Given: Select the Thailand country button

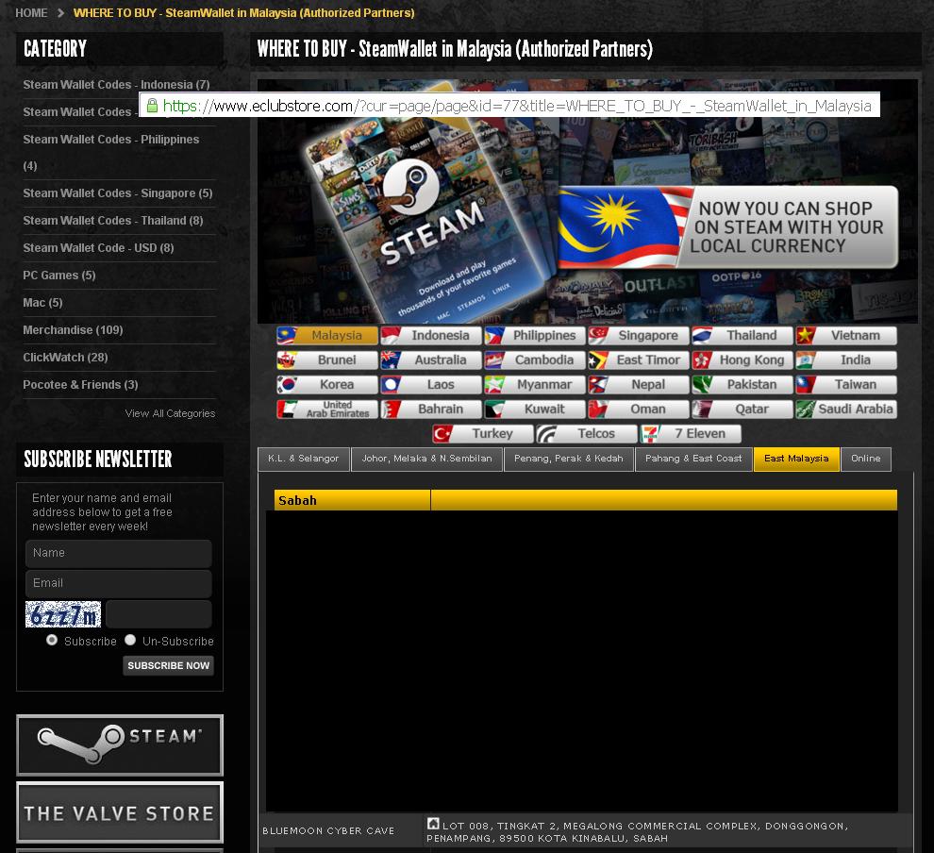Looking at the screenshot, I should coord(742,335).
